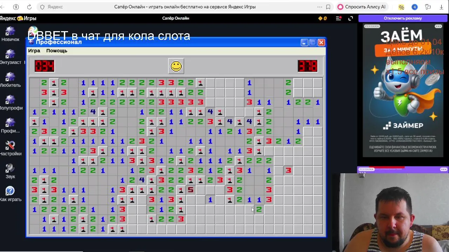Select the Любитель difficulty icon
The width and height of the screenshot is (449, 252).
(10, 77)
